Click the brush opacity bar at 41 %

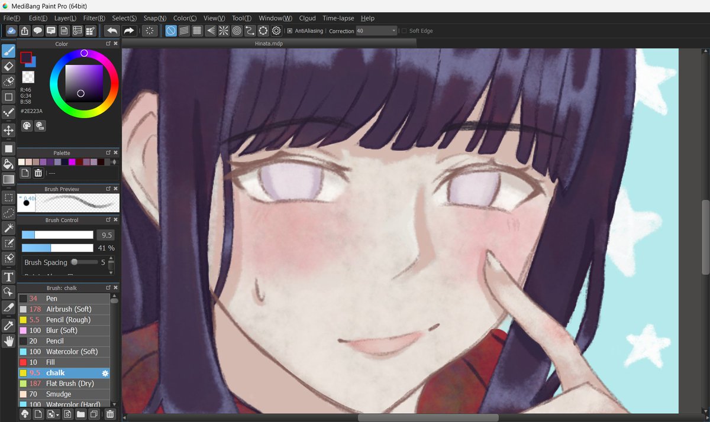coord(57,248)
